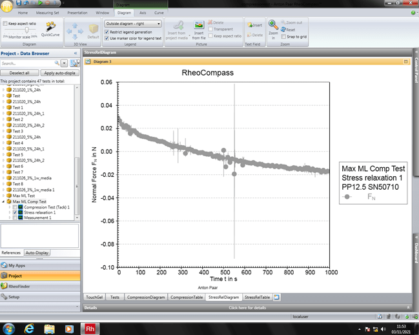This screenshot has height=335, width=419.
Task: Collapse the Max ML Comp Test tree node
Action: tap(3, 201)
